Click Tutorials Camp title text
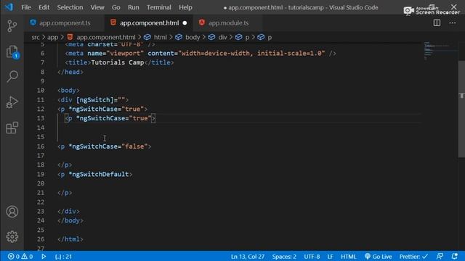This screenshot has width=465, height=261. (118, 62)
